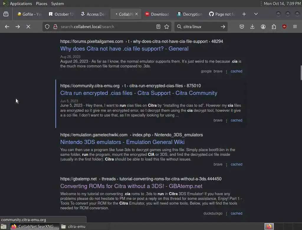The height and width of the screenshot is (230, 302).
Task: Open cached link for gametechwiki result
Action: pos(237,164)
